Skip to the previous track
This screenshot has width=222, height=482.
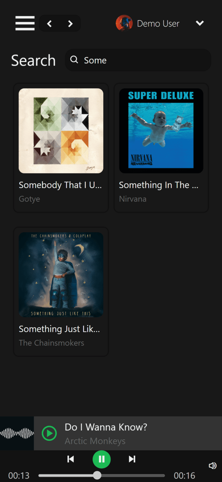pyautogui.click(x=71, y=459)
